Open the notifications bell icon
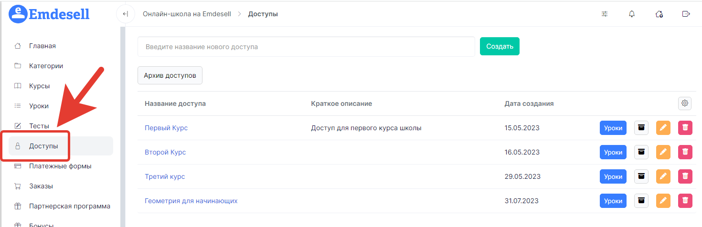Viewport: 702px width, 227px height. pos(632,14)
